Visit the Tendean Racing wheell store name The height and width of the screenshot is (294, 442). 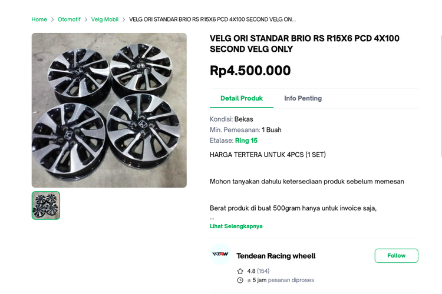tap(276, 256)
